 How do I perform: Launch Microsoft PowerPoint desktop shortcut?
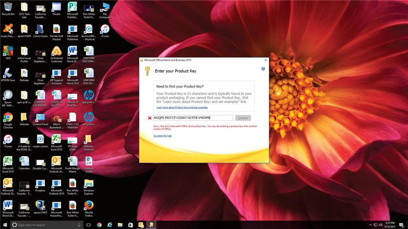click(x=57, y=209)
